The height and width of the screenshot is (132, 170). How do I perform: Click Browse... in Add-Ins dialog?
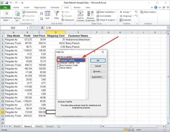[x=98, y=71]
